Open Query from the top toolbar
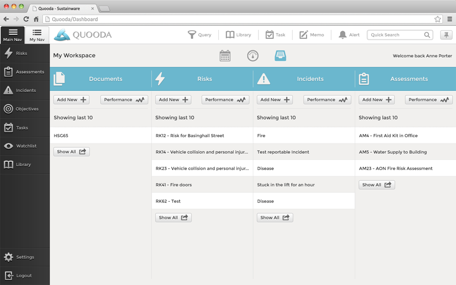This screenshot has width=456, height=285. point(199,35)
